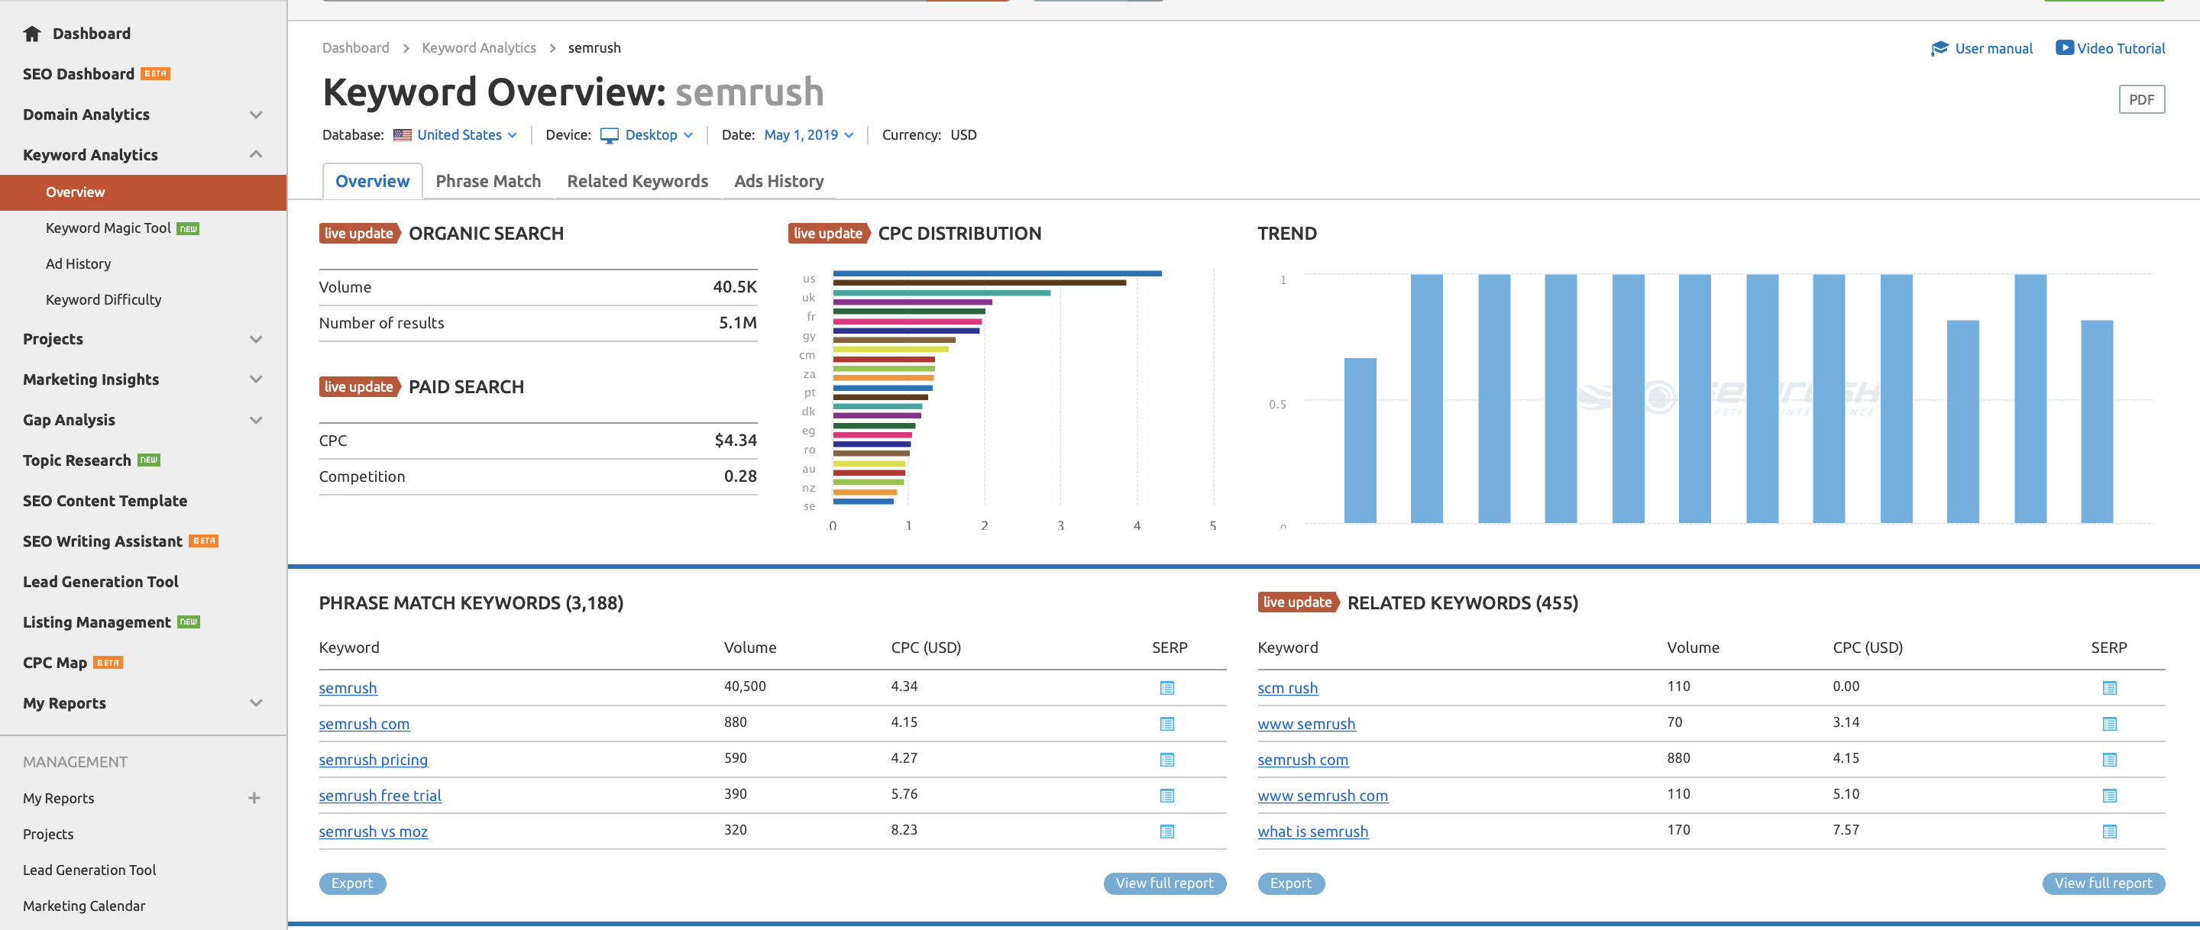Open Keyword Difficulty in sidebar

pyautogui.click(x=103, y=300)
